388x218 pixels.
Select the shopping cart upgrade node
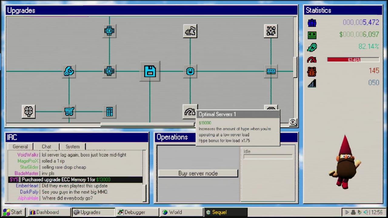coord(69,112)
